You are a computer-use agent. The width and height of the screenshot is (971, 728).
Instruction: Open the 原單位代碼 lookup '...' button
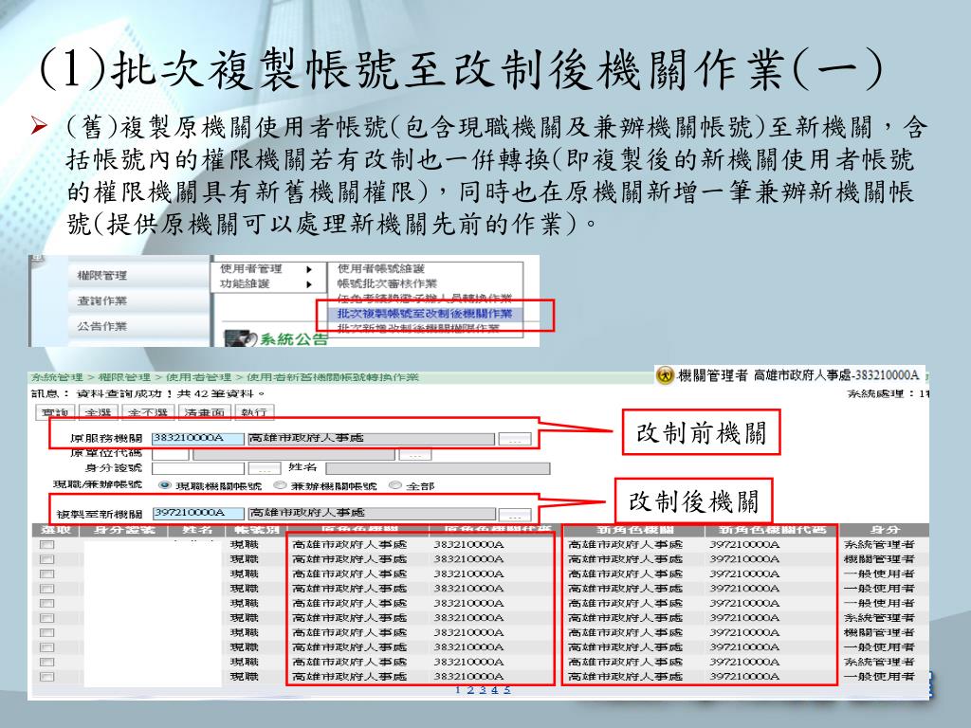coord(415,455)
